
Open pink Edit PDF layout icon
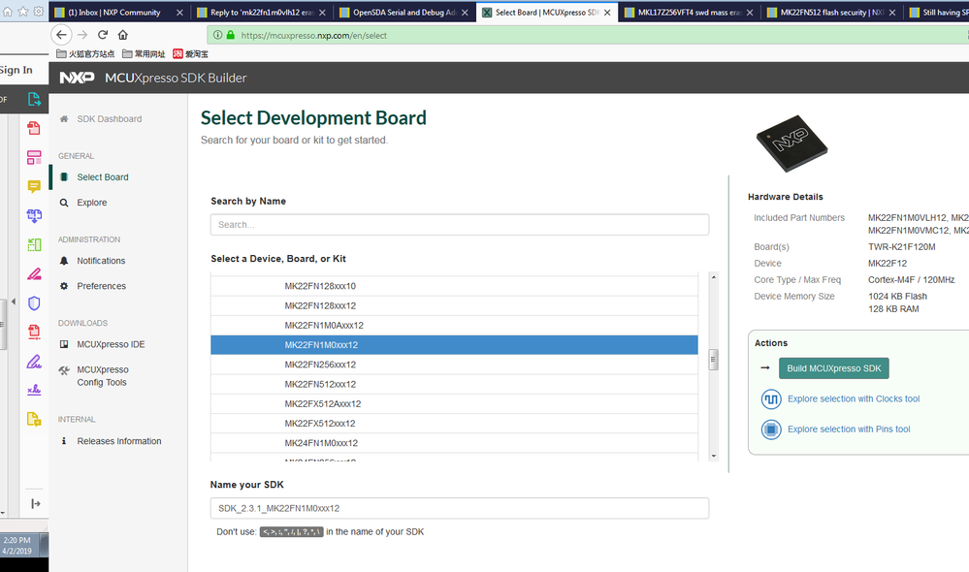tap(34, 157)
